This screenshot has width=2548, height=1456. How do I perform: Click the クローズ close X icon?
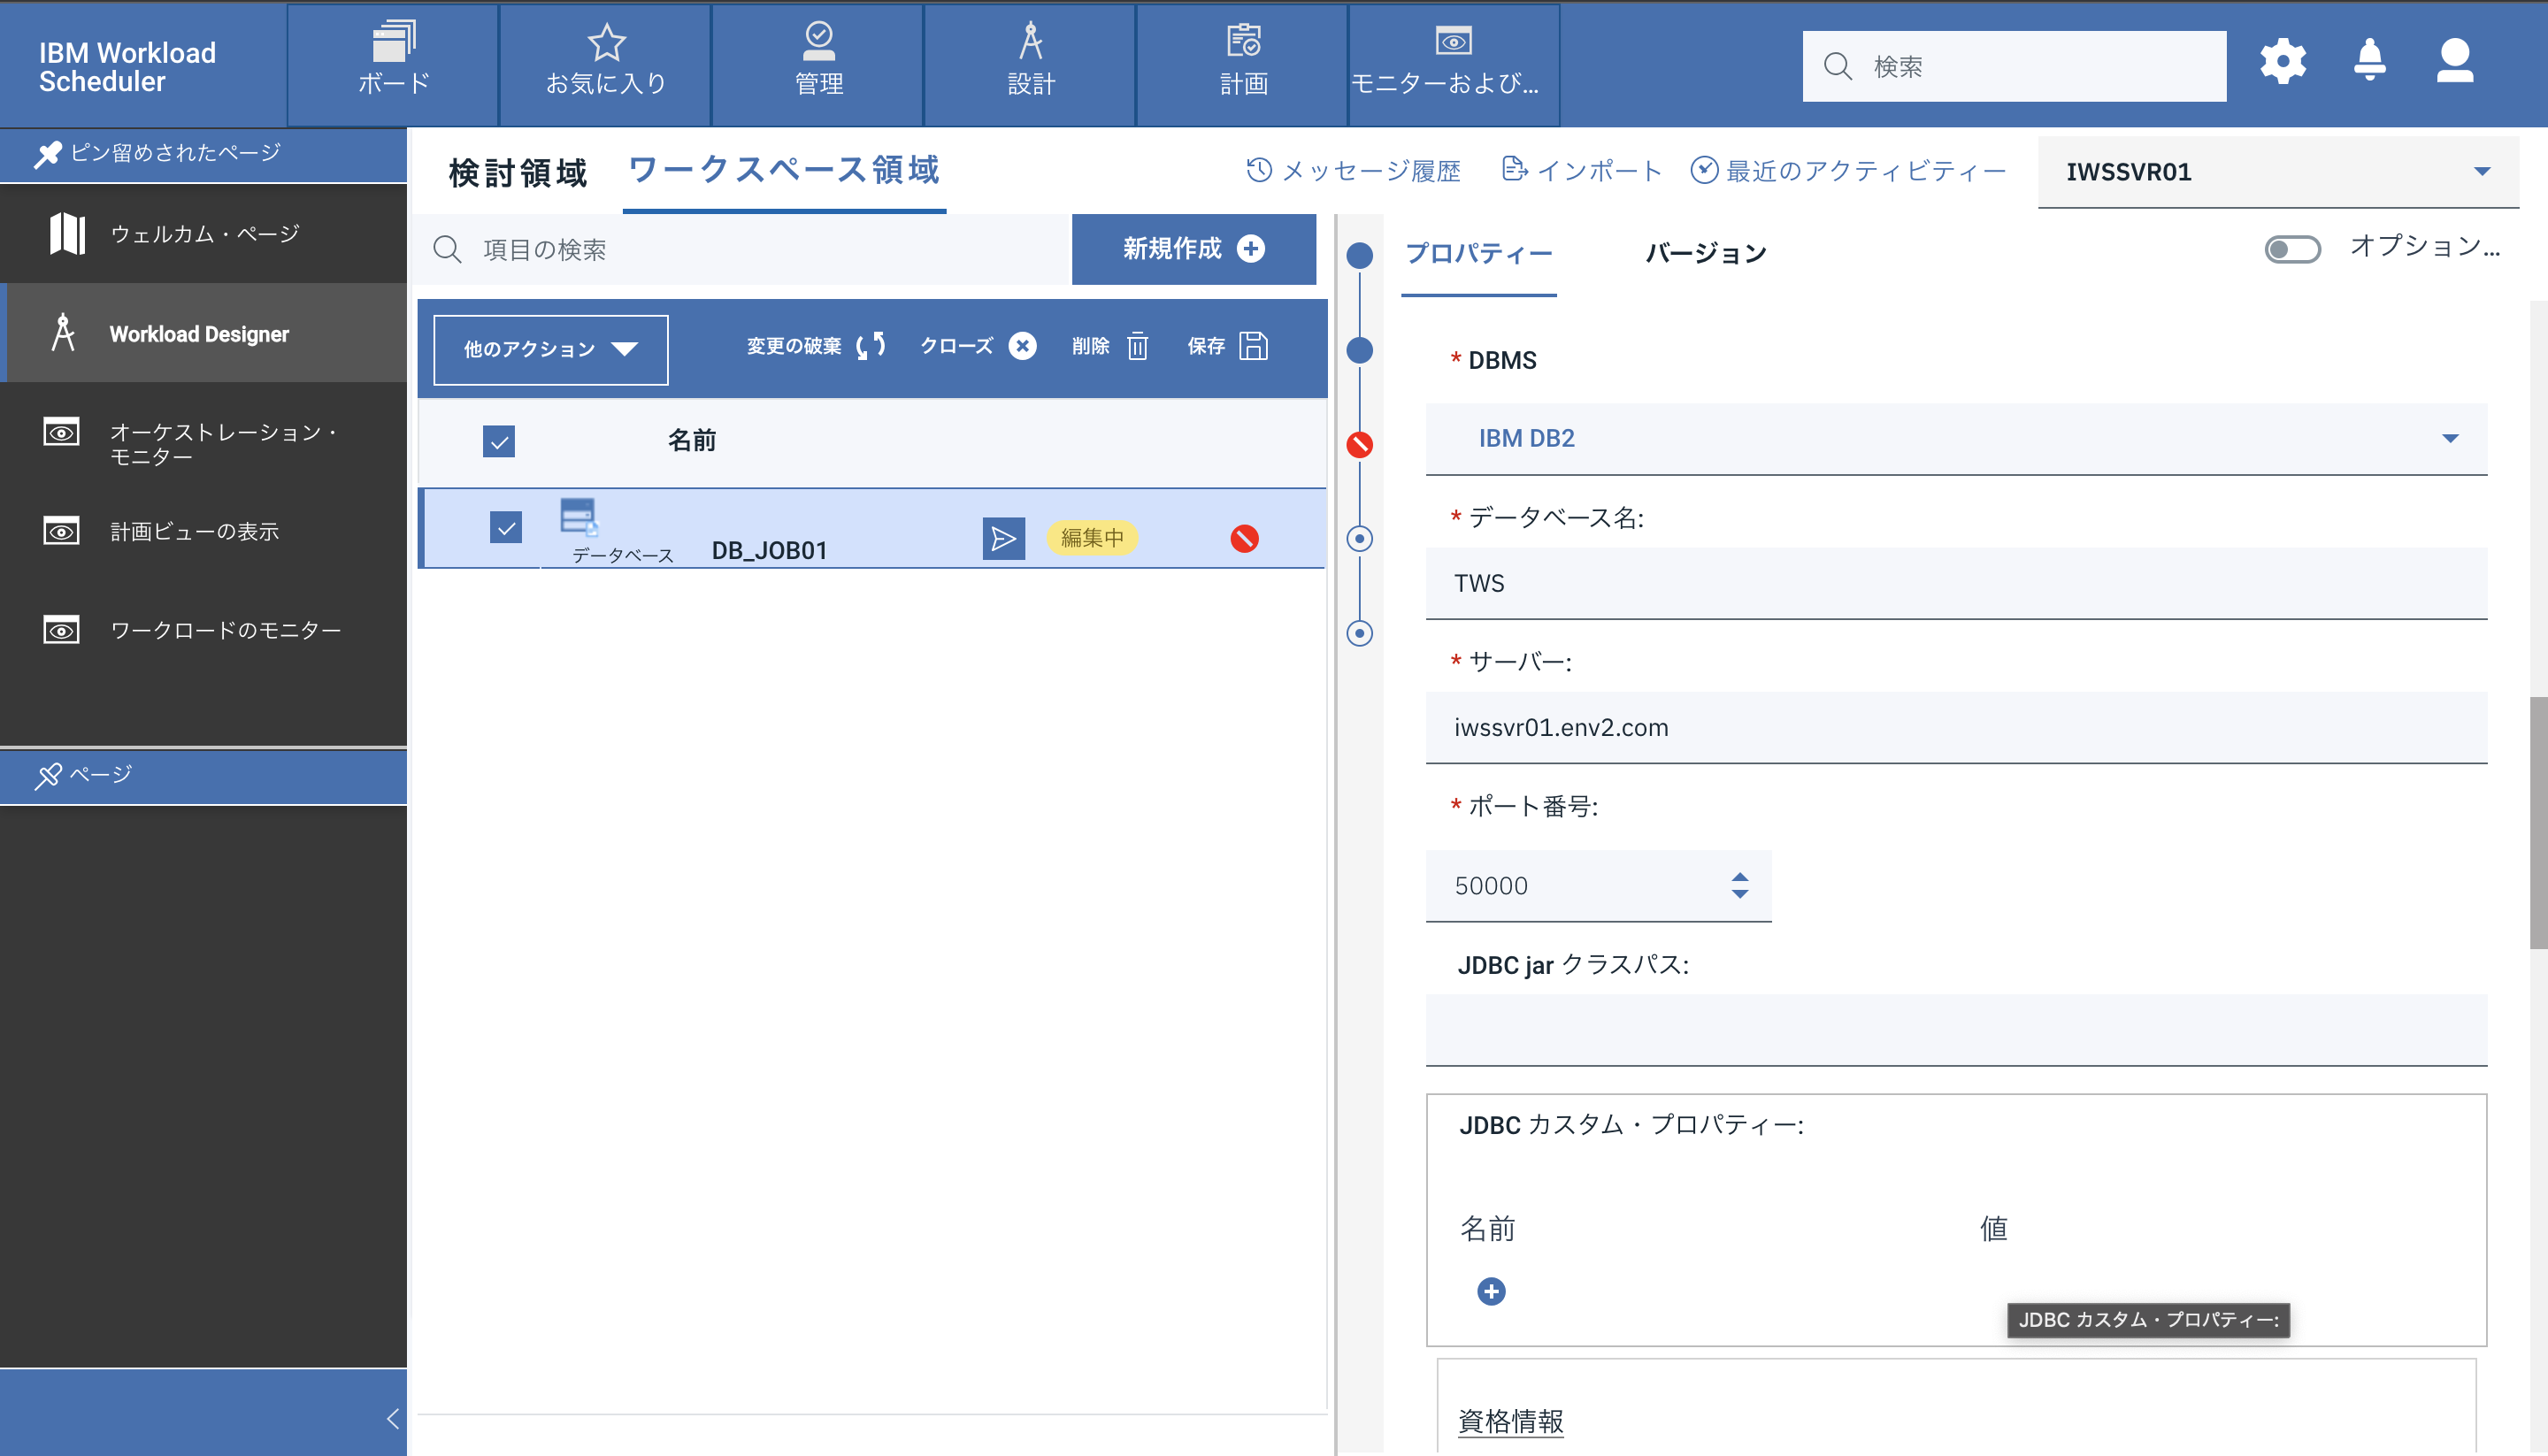point(1022,346)
